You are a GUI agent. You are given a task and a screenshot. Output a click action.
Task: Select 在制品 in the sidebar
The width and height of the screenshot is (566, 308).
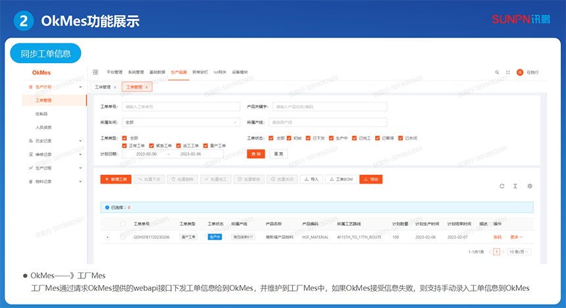tap(41, 113)
